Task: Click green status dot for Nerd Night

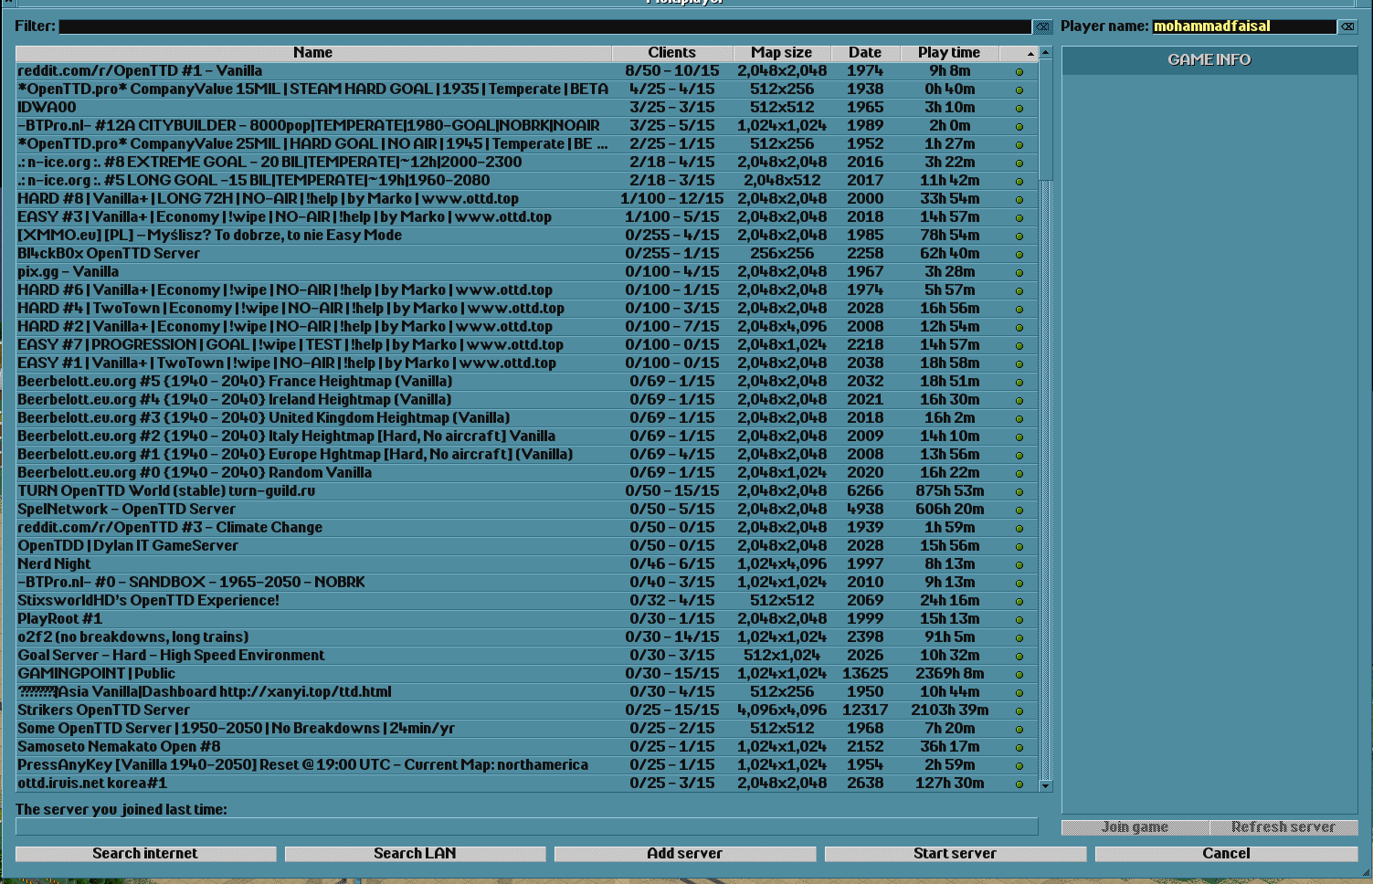Action: click(x=1019, y=564)
